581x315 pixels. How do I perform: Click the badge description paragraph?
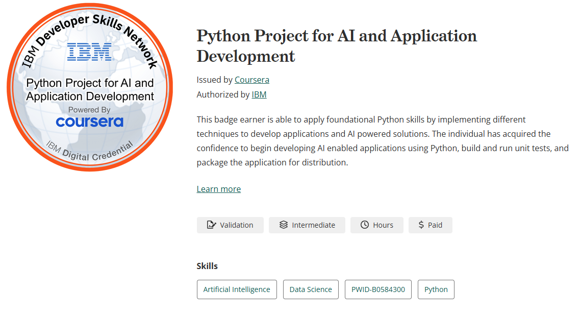coord(383,141)
